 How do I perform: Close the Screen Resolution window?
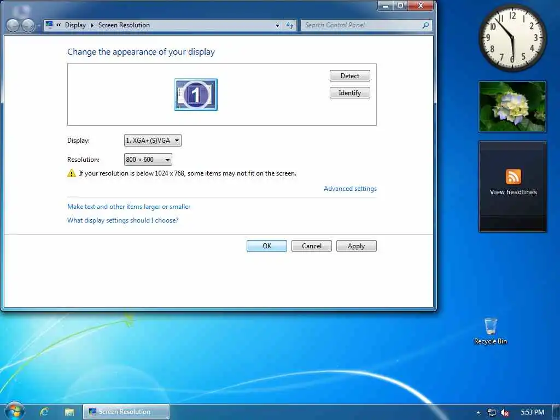click(x=421, y=5)
